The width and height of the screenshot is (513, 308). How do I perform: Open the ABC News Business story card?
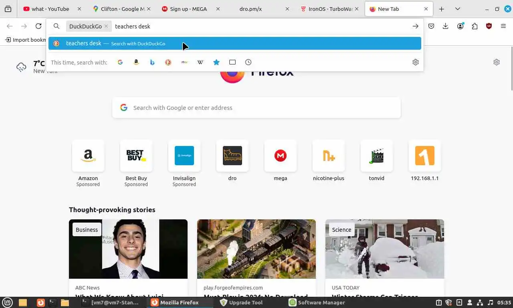click(x=128, y=258)
